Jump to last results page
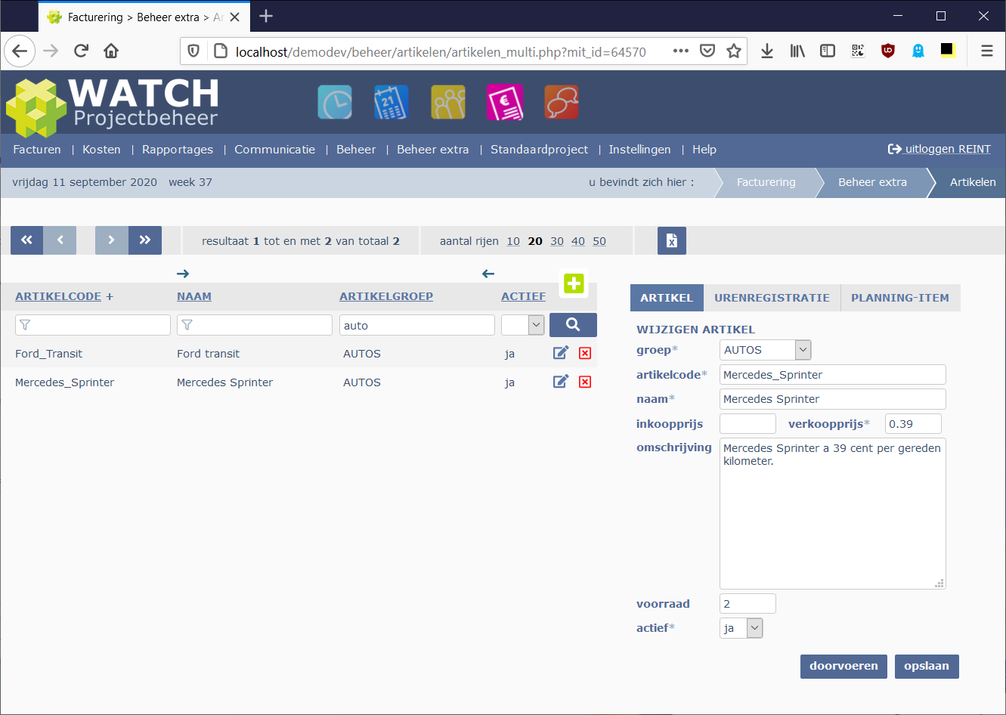 click(x=145, y=240)
